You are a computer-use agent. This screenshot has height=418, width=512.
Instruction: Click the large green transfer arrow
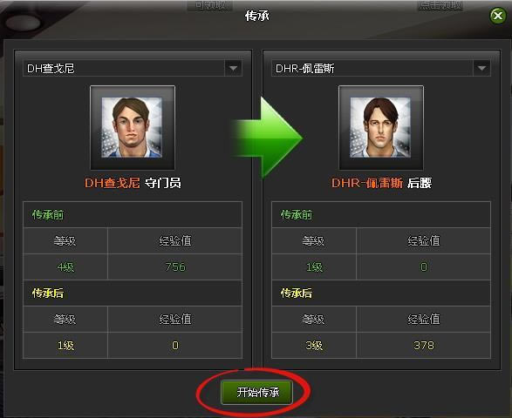(x=268, y=138)
